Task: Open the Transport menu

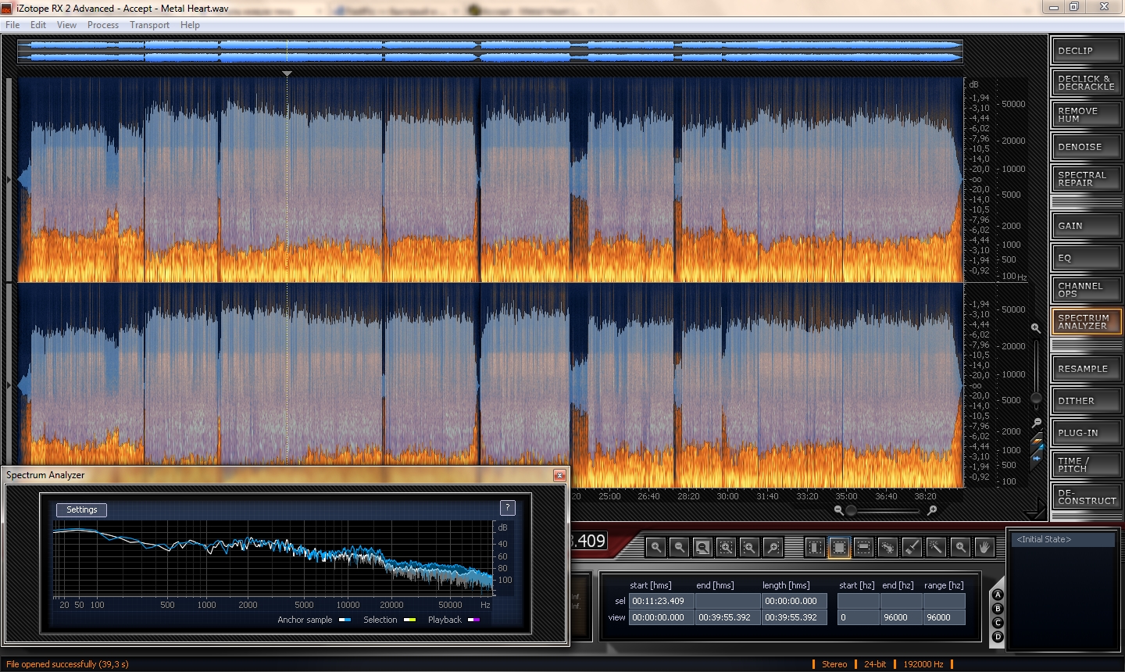Action: pos(149,25)
